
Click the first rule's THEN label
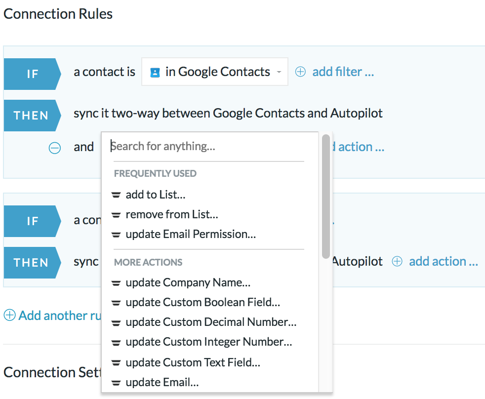point(32,116)
